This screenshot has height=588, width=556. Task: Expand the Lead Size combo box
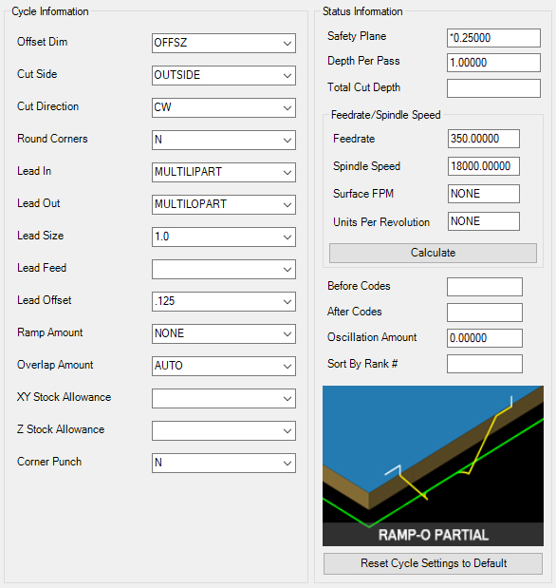coord(224,237)
